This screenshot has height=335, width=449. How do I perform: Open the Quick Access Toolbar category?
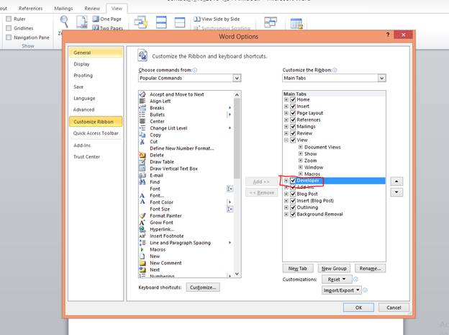tap(96, 133)
